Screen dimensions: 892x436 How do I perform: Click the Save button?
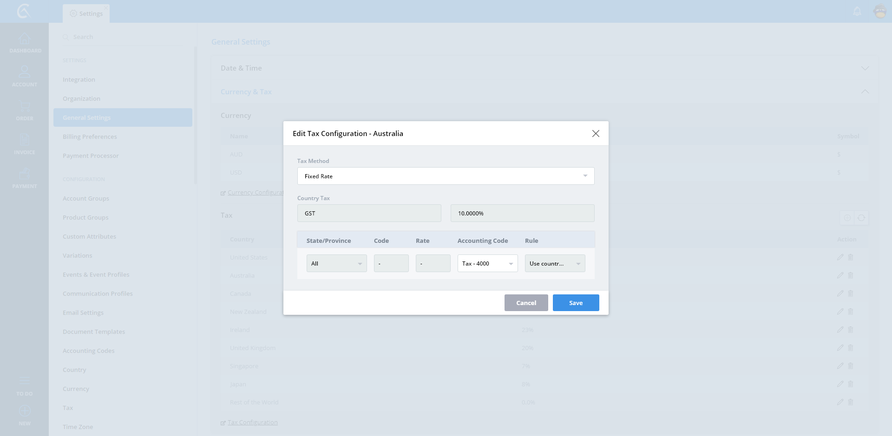(576, 303)
